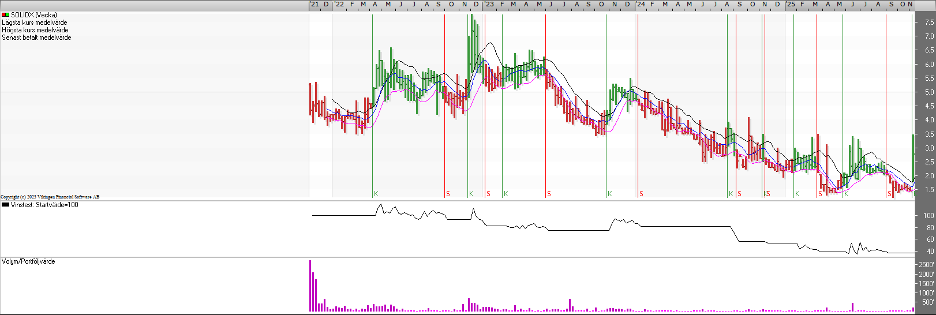Pick the Senast betalt medelvärde legend line
The image size is (936, 315).
pyautogui.click(x=37, y=37)
